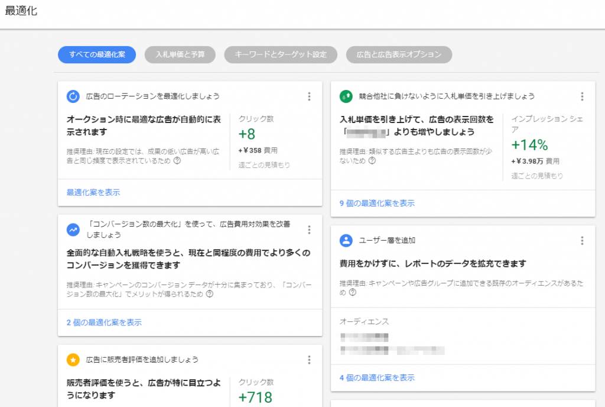Open the three-dot menu on コンバージョン数の最大化 card

309,230
